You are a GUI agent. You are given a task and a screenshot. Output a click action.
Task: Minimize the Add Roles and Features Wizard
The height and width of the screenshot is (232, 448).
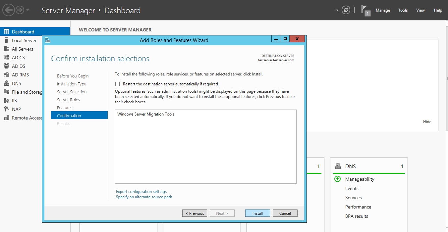[276, 39]
